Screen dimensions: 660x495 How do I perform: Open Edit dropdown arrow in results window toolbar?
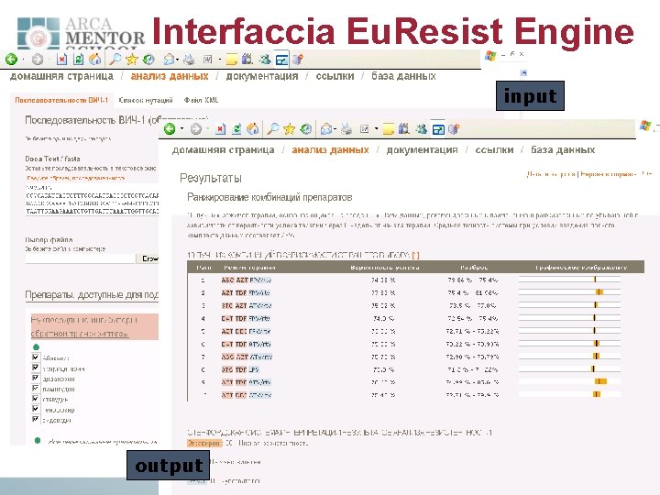coord(376,129)
